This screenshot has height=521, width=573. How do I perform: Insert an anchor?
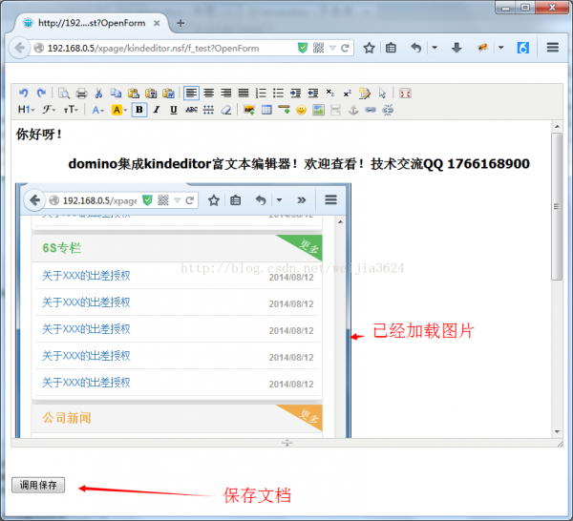[353, 110]
